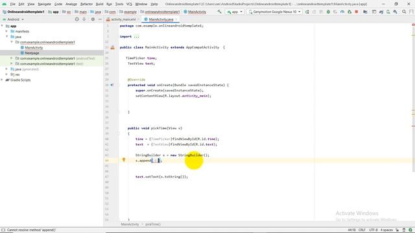Screen dimensions: 415x233
Task: Click the red error stripe indicator at top right
Action: (413, 25)
